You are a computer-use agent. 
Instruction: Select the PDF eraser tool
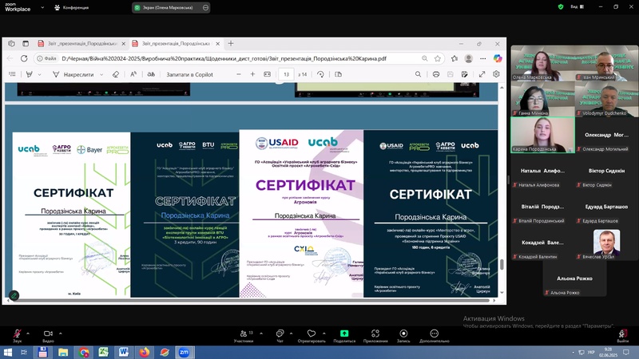pyautogui.click(x=116, y=74)
